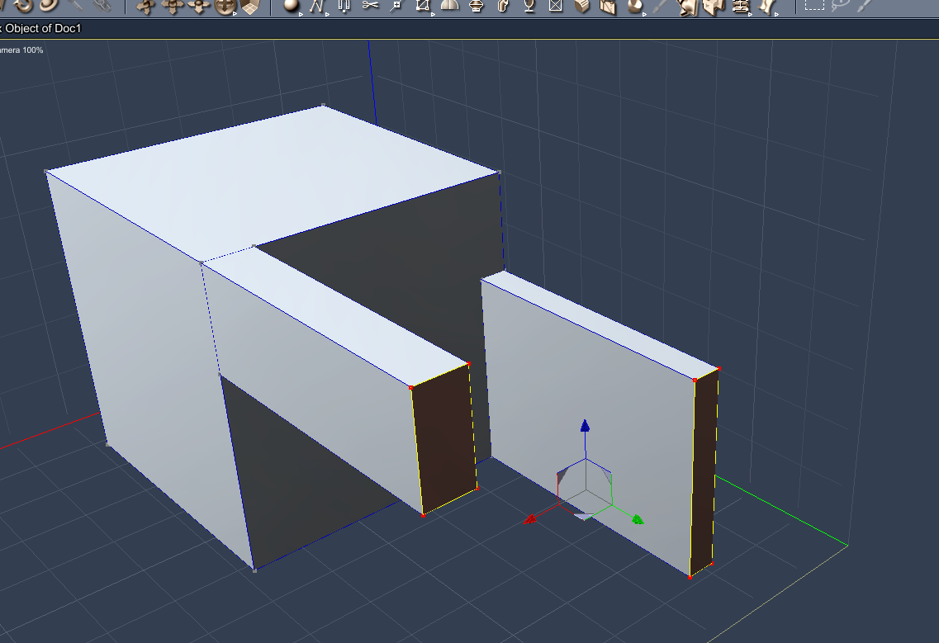Click the cut cube boolean icon

click(x=608, y=7)
